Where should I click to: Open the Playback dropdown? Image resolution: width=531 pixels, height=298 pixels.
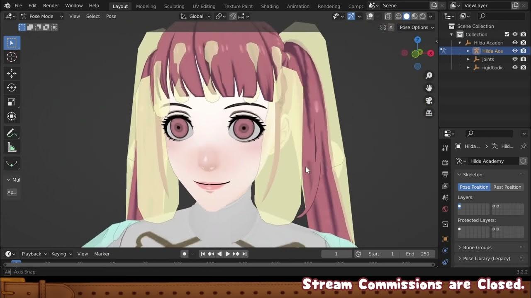[34, 254]
